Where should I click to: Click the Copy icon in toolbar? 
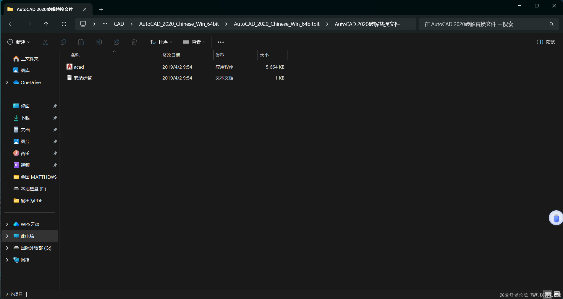coord(63,42)
